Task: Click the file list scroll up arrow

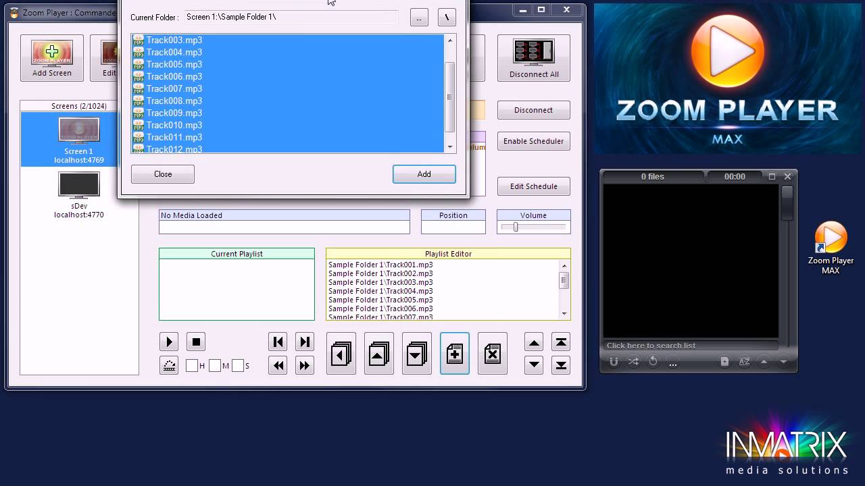Action: (450, 40)
